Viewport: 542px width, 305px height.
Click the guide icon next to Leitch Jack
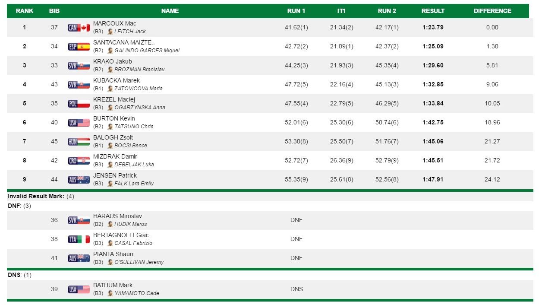click(x=110, y=32)
